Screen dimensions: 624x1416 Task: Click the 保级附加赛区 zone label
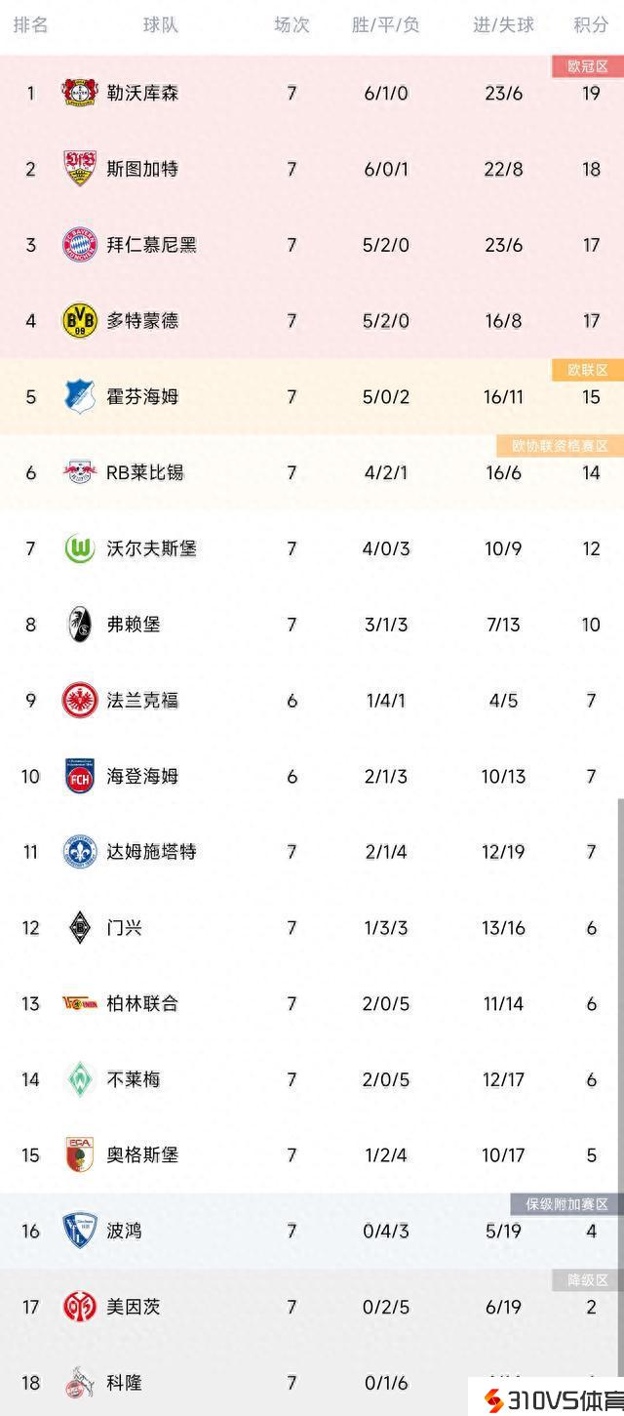(566, 1204)
